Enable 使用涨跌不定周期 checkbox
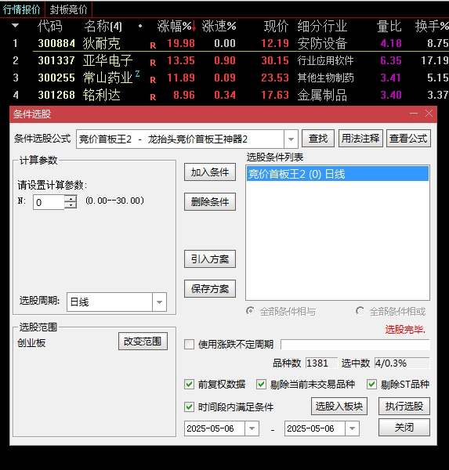449x470 pixels. pos(189,344)
